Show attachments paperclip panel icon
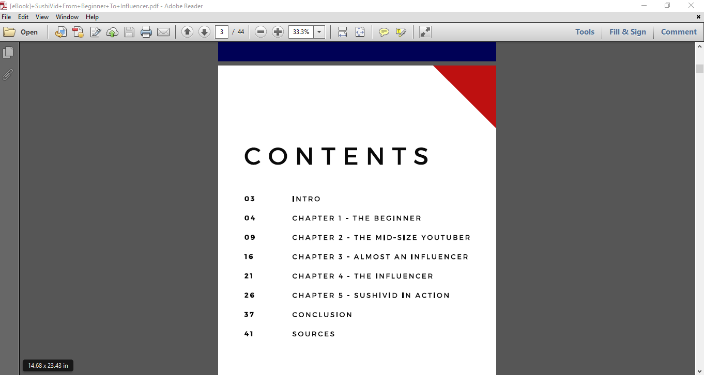Image resolution: width=704 pixels, height=375 pixels. [8, 74]
